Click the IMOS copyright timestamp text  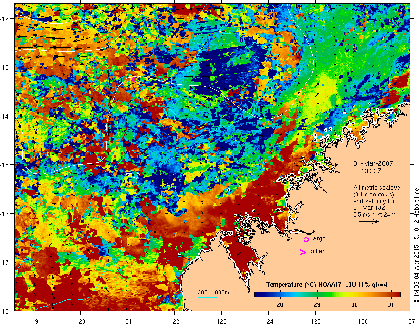(x=417, y=246)
